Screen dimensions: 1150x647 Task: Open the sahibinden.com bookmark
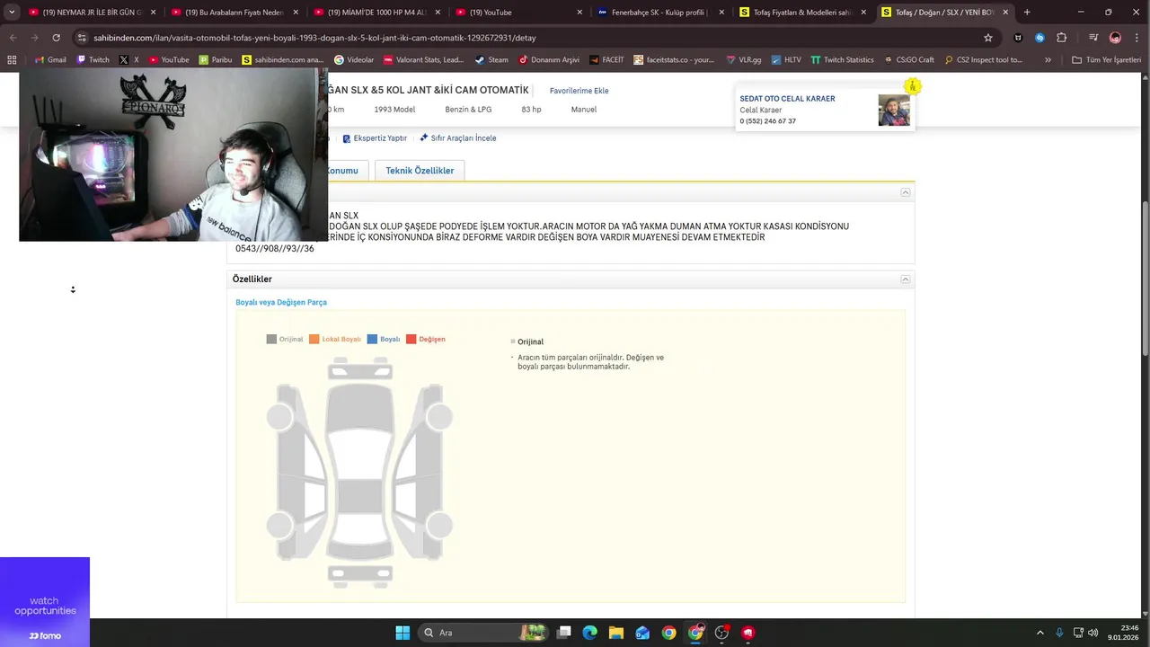[x=283, y=59]
